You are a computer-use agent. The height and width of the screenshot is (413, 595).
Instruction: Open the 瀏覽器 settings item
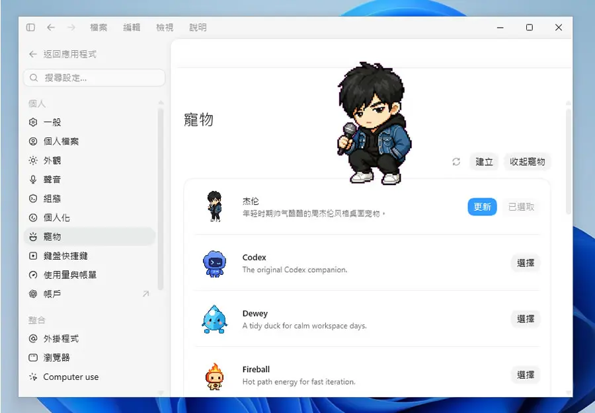[89, 357]
